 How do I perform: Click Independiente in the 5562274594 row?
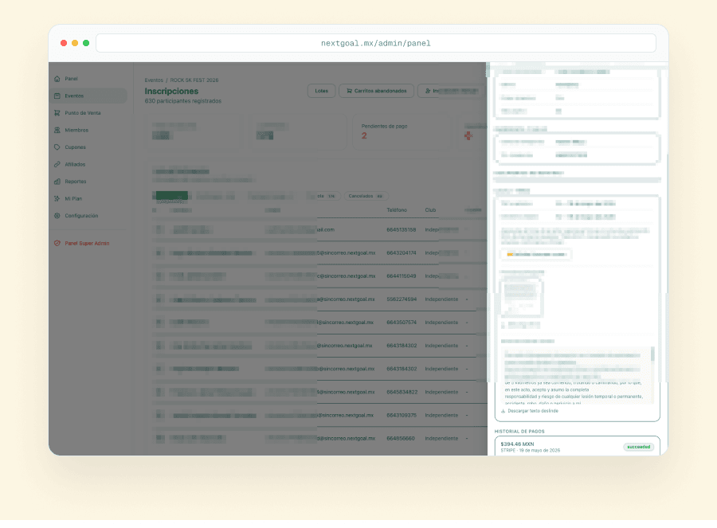(441, 299)
